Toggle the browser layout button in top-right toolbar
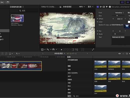 click(x=122, y=2)
